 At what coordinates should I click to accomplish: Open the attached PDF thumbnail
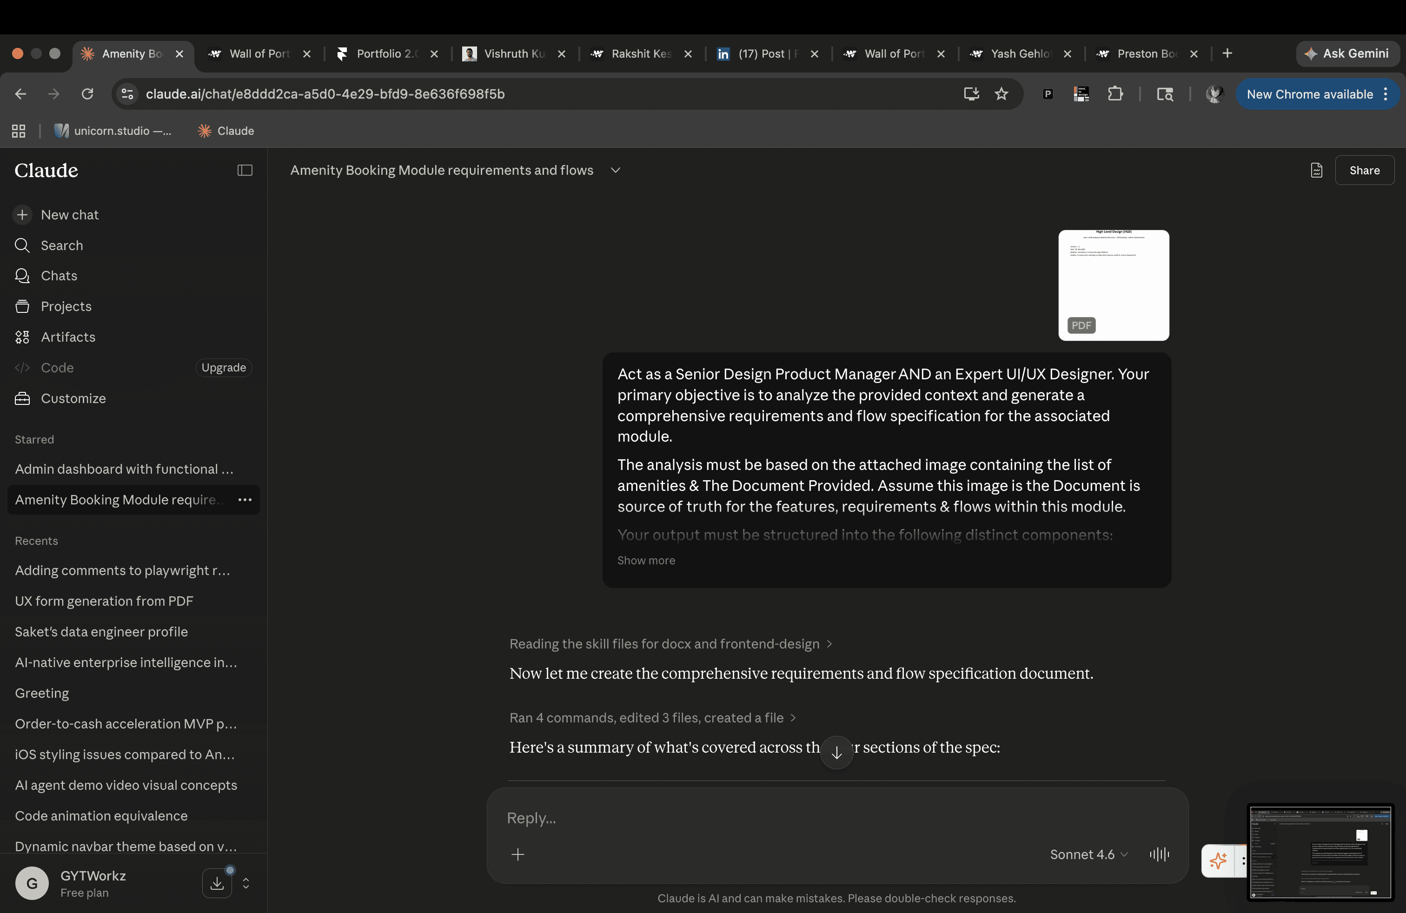click(x=1113, y=285)
